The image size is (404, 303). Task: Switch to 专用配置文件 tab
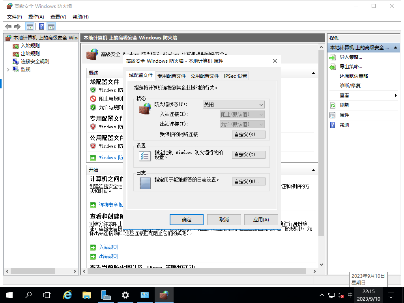[172, 76]
